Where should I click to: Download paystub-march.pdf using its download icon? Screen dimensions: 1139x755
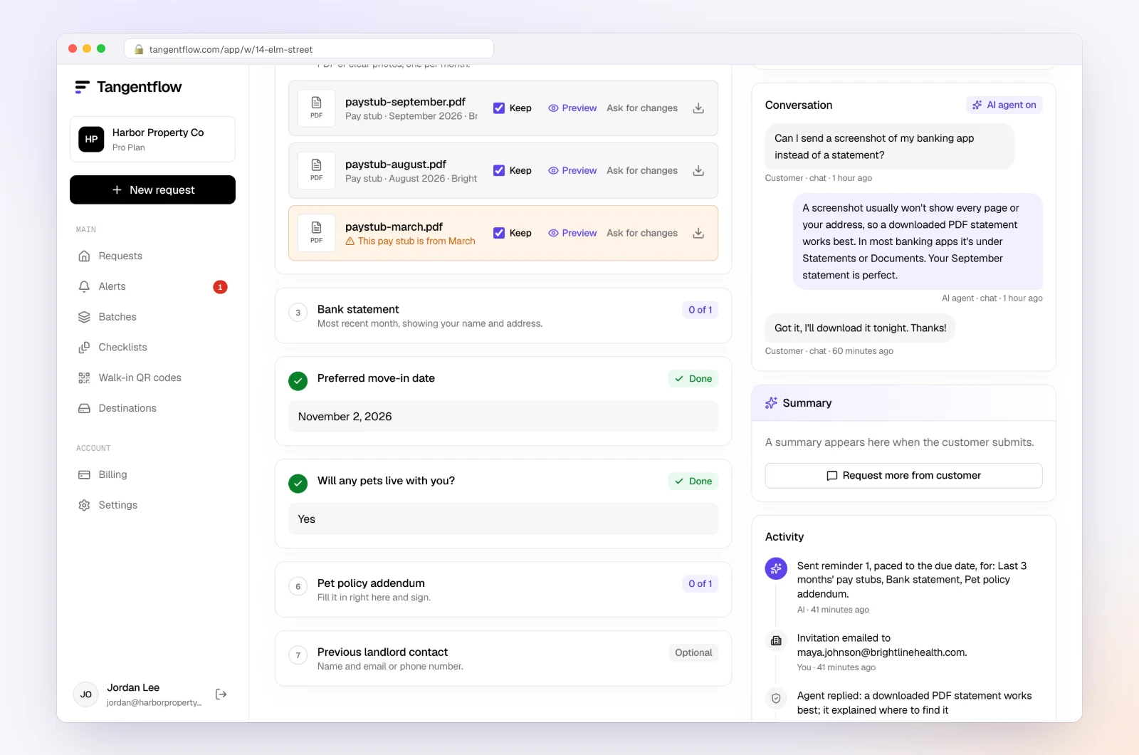698,233
